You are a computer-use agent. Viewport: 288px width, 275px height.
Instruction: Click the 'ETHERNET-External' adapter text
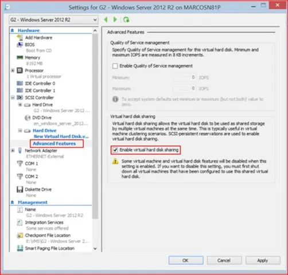click(45, 156)
